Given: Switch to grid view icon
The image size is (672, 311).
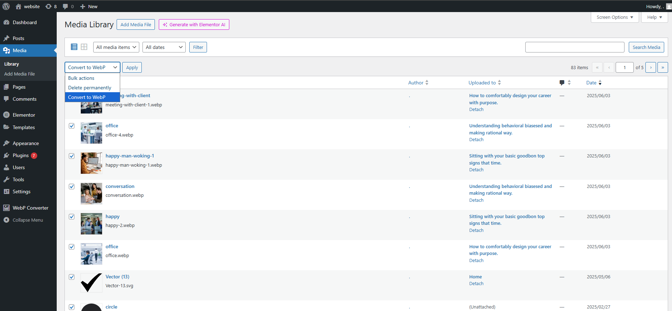Looking at the screenshot, I should [84, 47].
